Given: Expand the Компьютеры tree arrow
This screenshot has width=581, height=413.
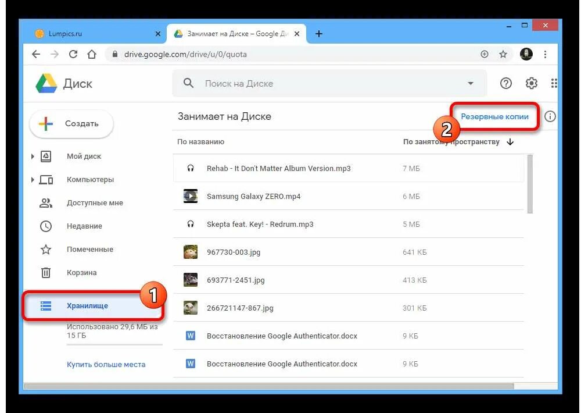Looking at the screenshot, I should point(33,180).
